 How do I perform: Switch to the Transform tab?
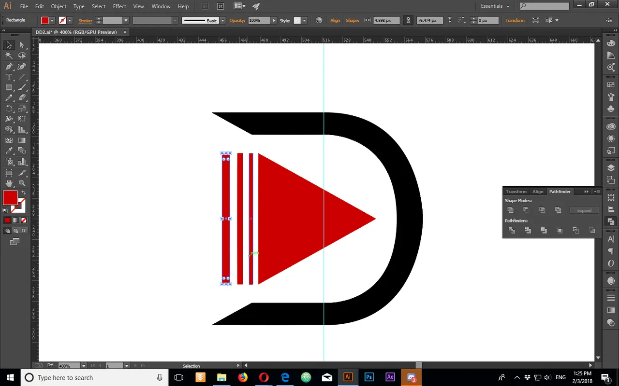coord(516,192)
